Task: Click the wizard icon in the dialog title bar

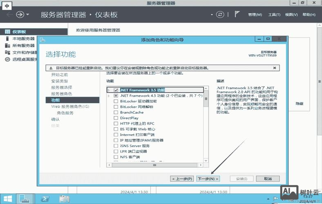Action: tap(42, 40)
